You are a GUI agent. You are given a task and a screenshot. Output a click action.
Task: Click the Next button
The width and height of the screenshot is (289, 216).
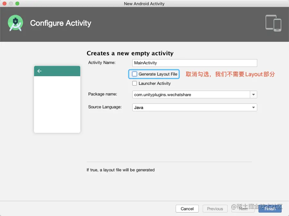coord(243,209)
